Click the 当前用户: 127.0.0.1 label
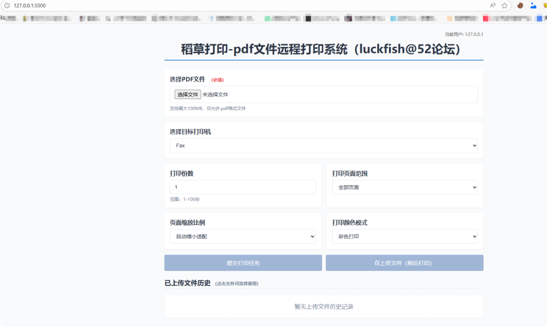This screenshot has height=327, width=547. click(x=463, y=34)
